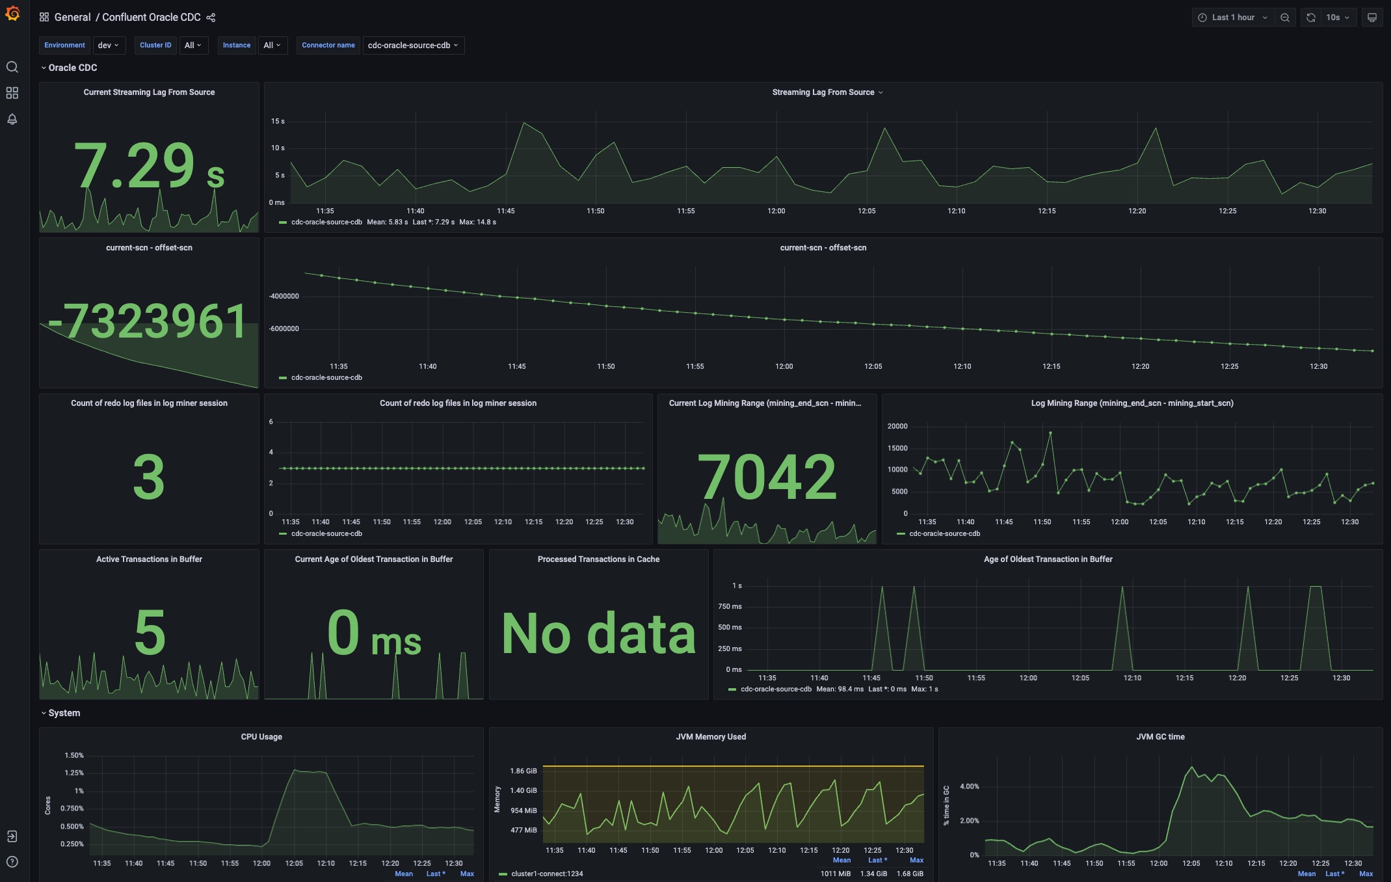Click Current Streaming Lag From Source panel title
The image size is (1391, 882).
(149, 92)
